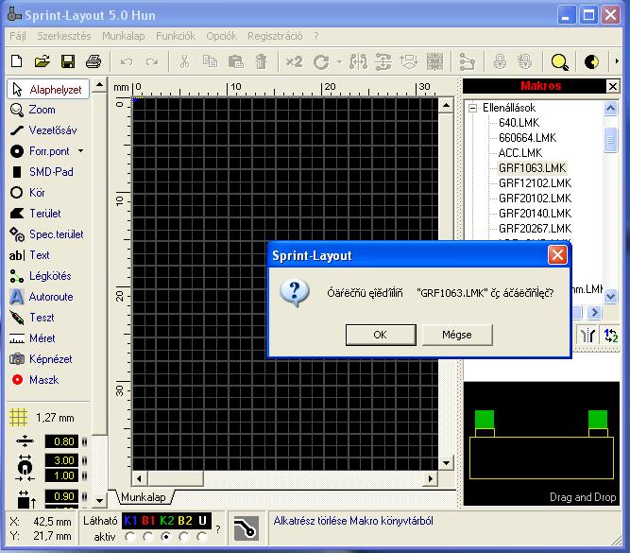Cut selection with the scissors icon
The image size is (630, 553).
click(184, 61)
